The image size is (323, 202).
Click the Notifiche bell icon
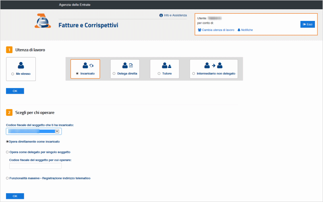pyautogui.click(x=239, y=30)
